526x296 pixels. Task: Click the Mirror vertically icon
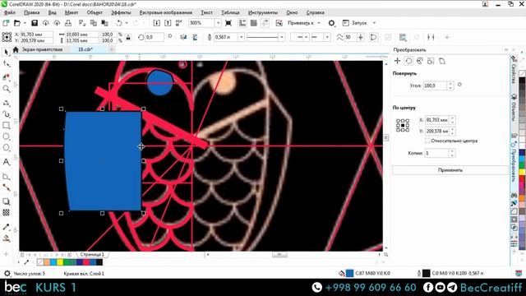click(195, 37)
